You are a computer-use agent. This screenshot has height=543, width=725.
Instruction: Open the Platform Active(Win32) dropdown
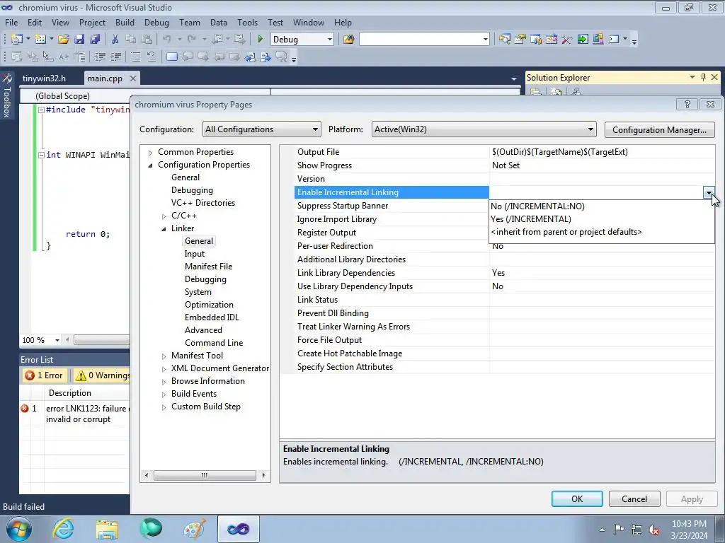(x=484, y=129)
